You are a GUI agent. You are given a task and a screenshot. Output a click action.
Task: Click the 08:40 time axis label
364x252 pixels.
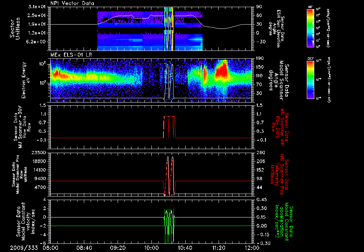pyautogui.click(x=84, y=248)
